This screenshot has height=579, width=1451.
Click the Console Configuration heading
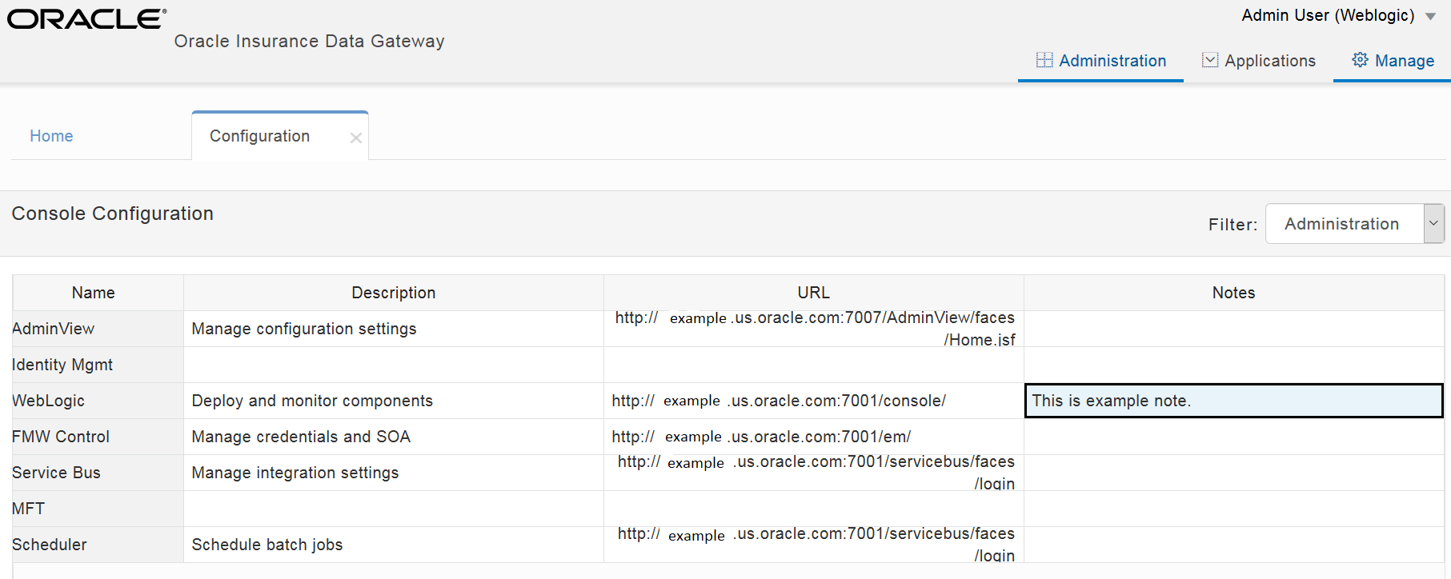(113, 214)
